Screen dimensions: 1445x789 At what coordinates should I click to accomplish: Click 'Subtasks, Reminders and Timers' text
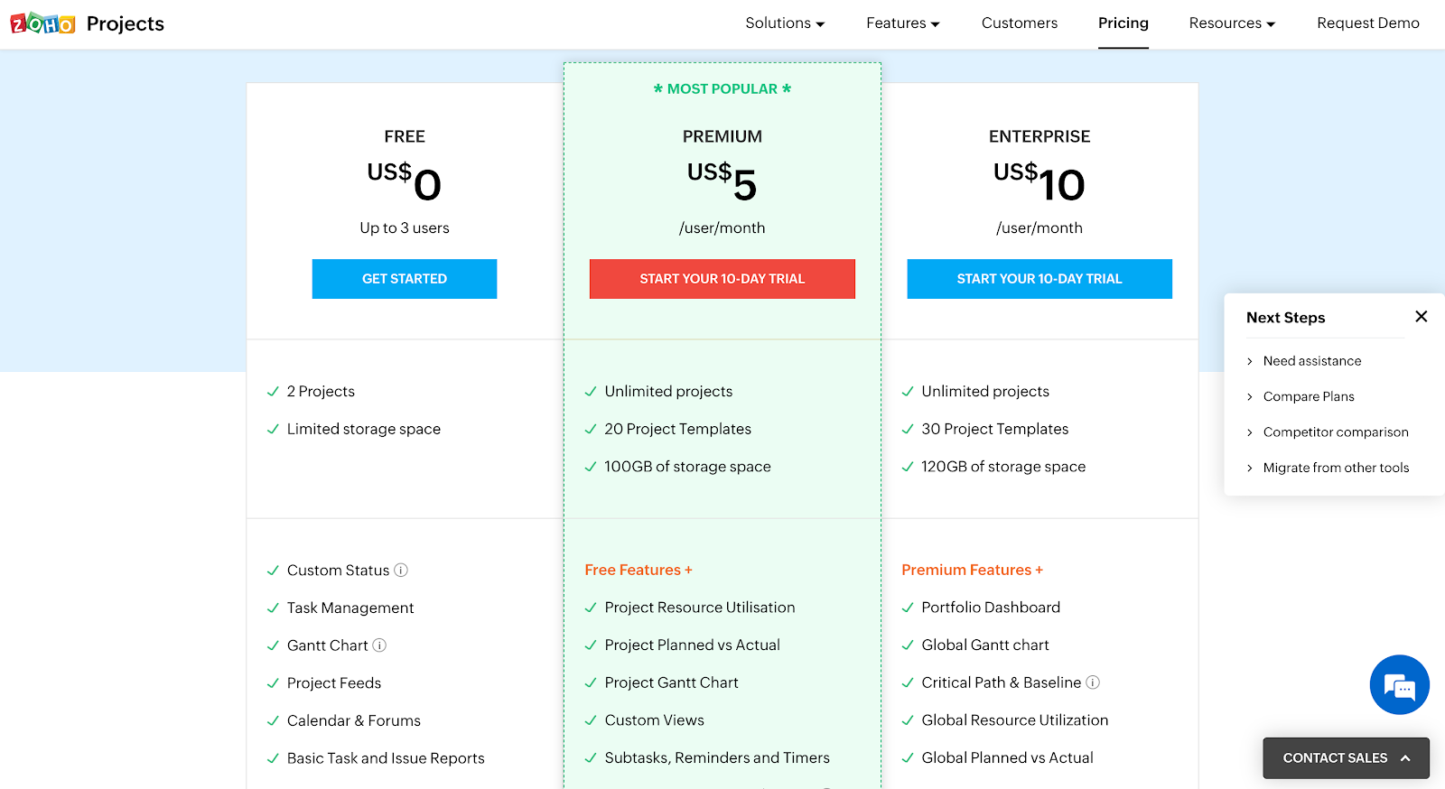(x=717, y=758)
